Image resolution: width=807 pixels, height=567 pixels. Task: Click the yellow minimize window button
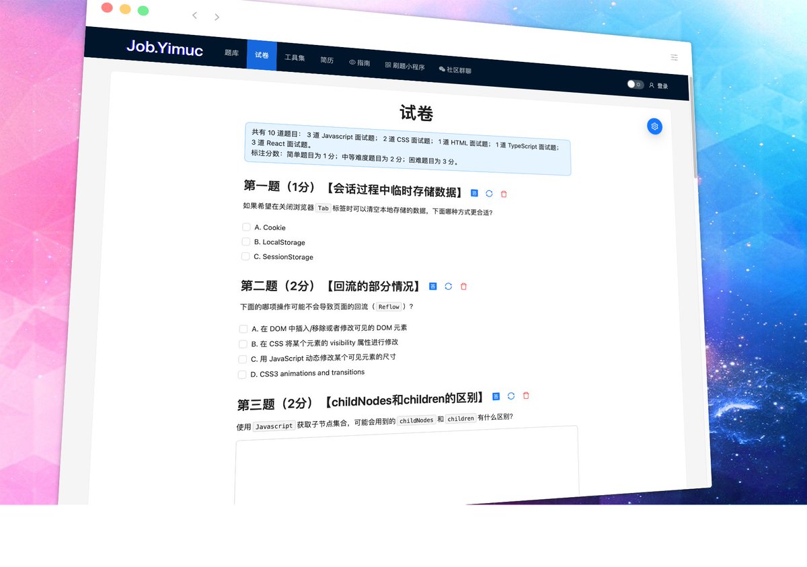pyautogui.click(x=125, y=9)
